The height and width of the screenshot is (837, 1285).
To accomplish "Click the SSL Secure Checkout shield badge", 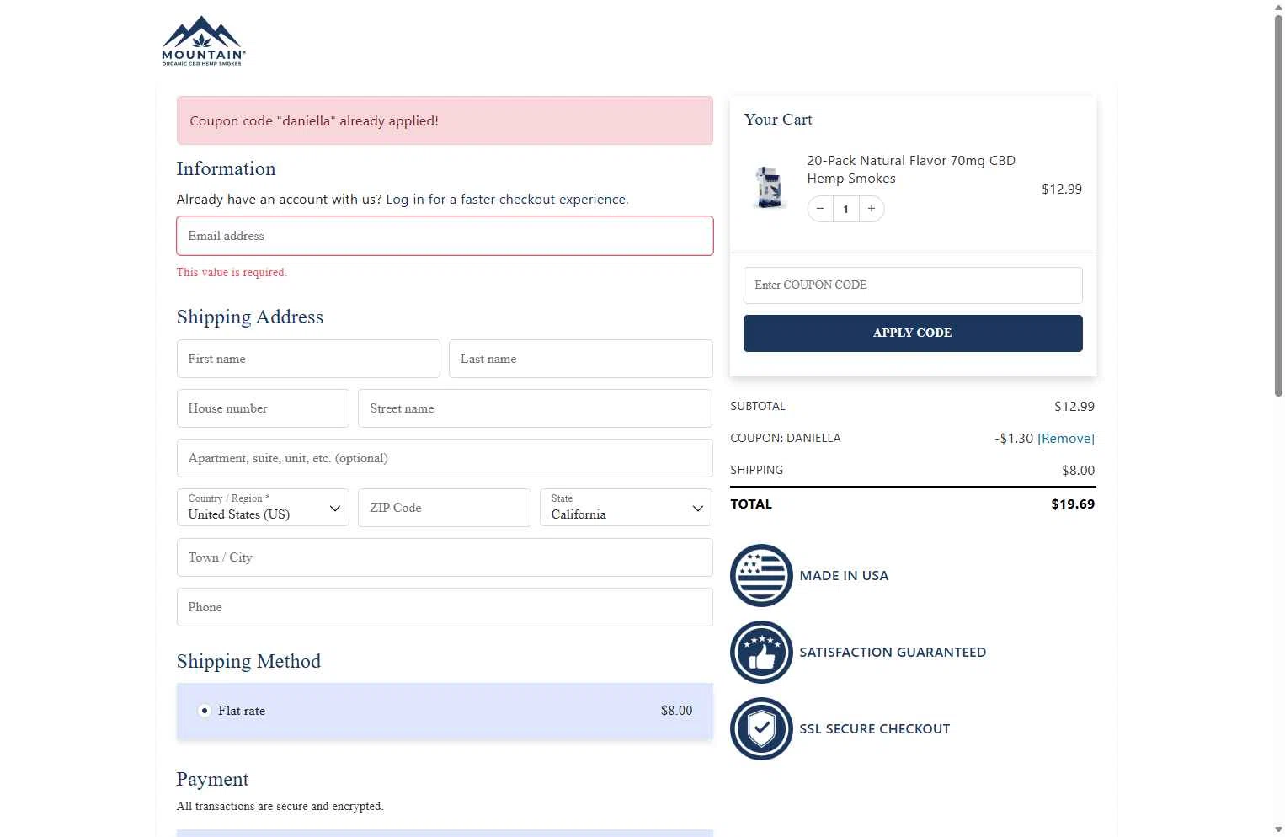I will 761,728.
